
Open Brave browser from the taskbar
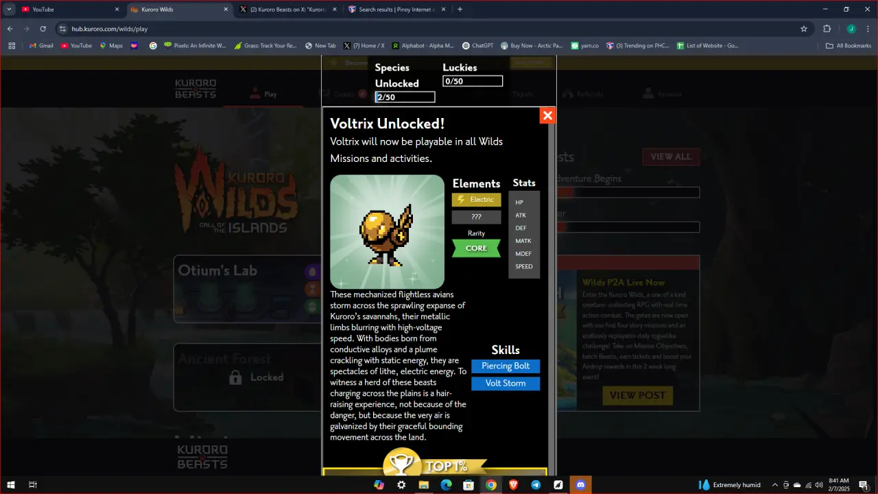pos(513,484)
